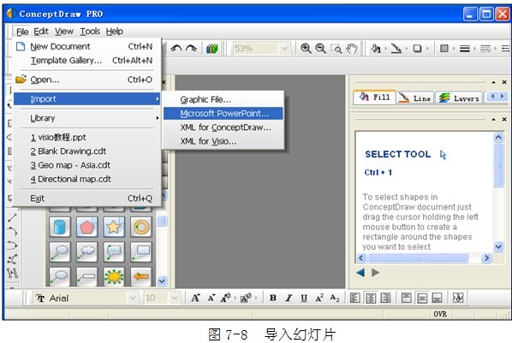Pick the ring shape from library
Image resolution: width=512 pixels, height=343 pixels.
(141, 227)
